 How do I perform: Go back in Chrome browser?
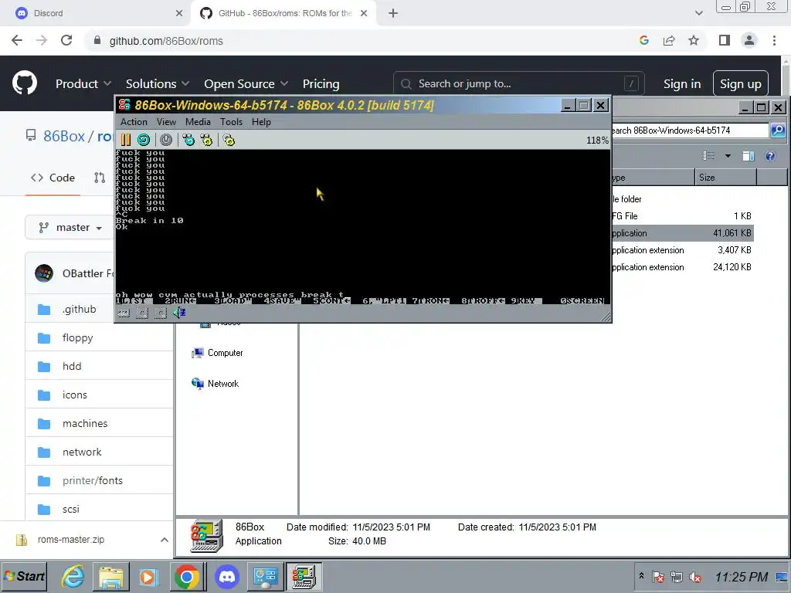pos(17,40)
